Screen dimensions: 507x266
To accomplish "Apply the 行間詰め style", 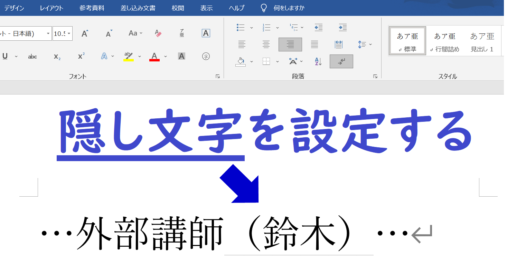I will pos(445,41).
